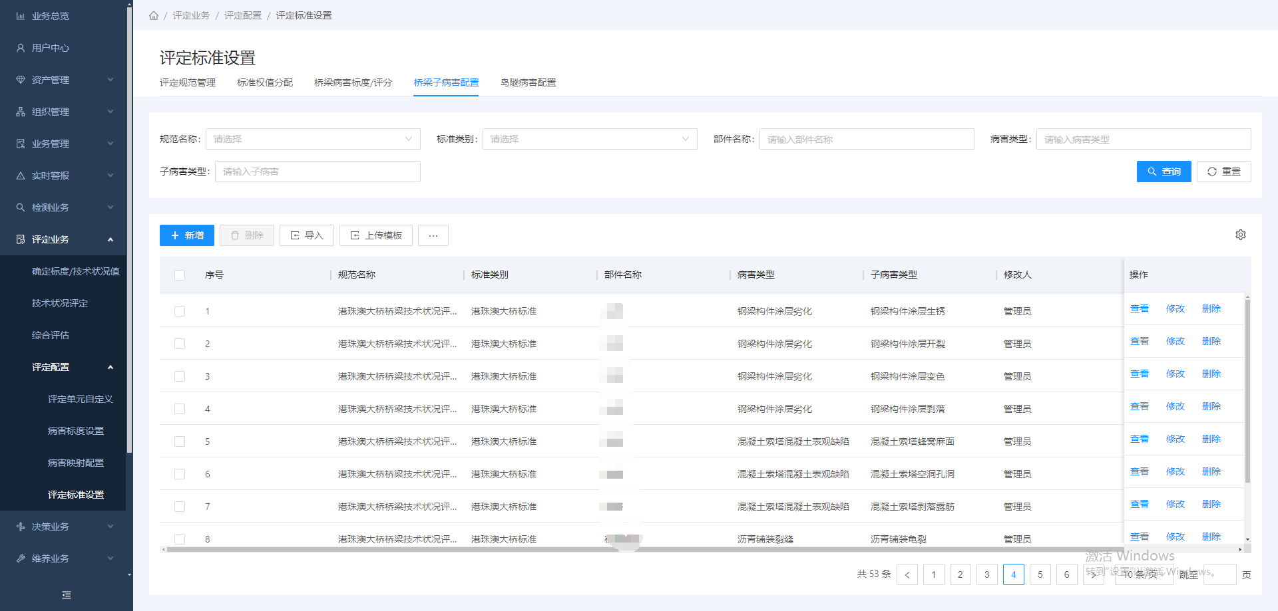The image size is (1278, 611).
Task: Expand the 业务管理 menu chevron
Action: 110,144
